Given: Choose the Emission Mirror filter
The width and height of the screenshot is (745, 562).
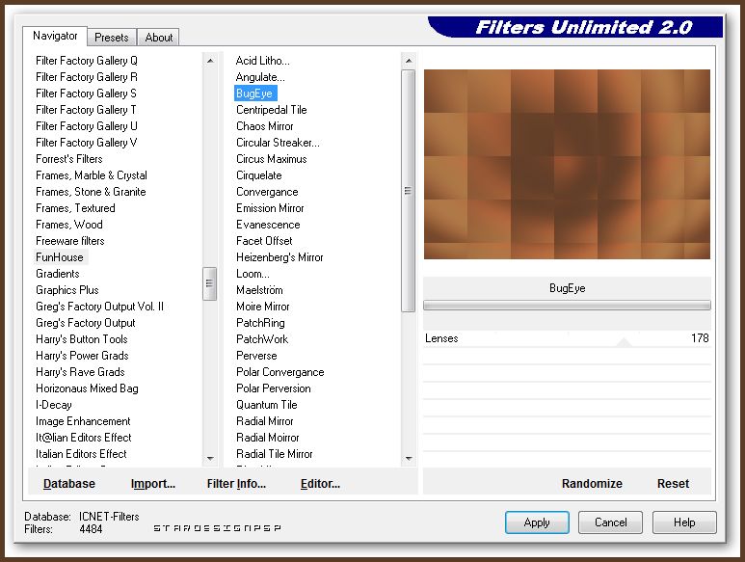Looking at the screenshot, I should coord(270,208).
